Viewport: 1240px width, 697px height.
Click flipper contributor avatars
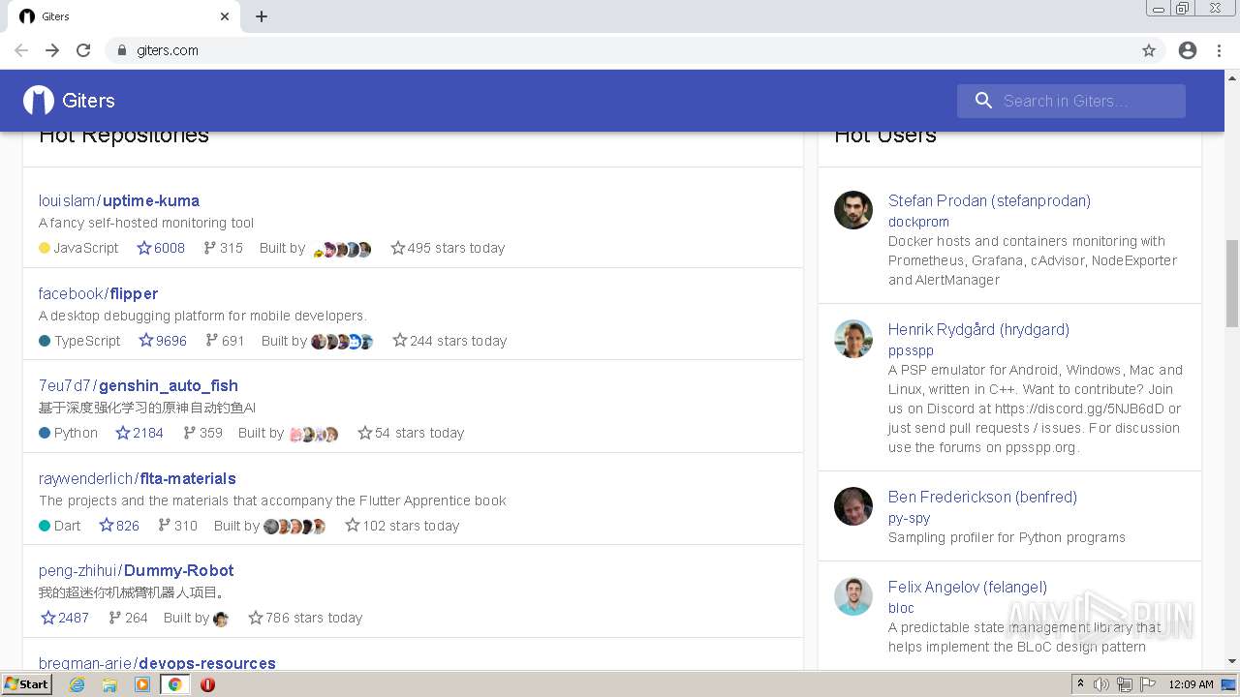pos(342,342)
